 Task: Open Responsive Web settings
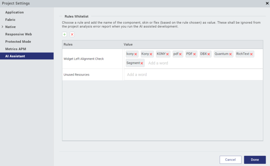(x=18, y=34)
